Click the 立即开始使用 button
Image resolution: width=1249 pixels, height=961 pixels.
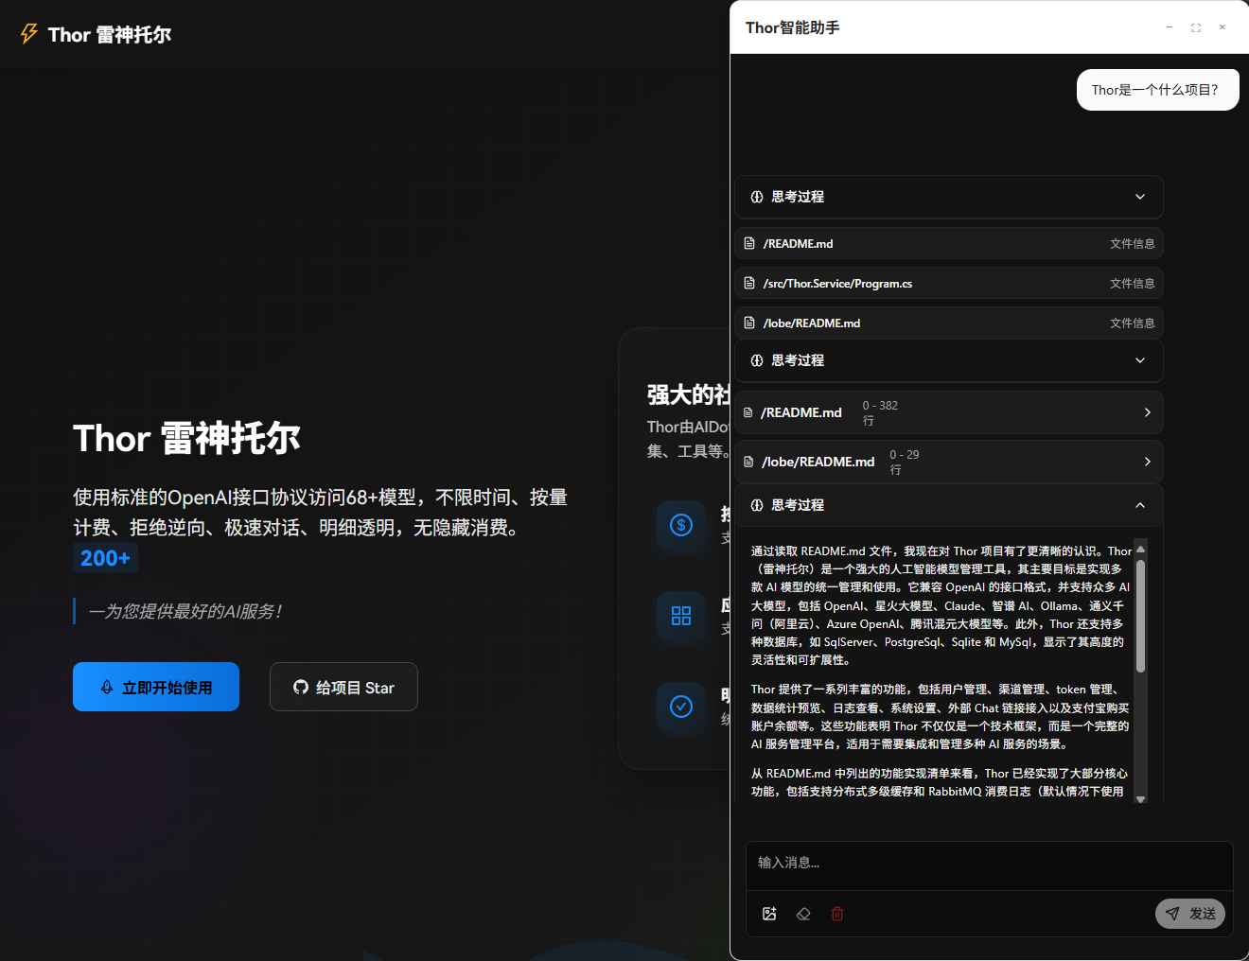click(x=156, y=687)
